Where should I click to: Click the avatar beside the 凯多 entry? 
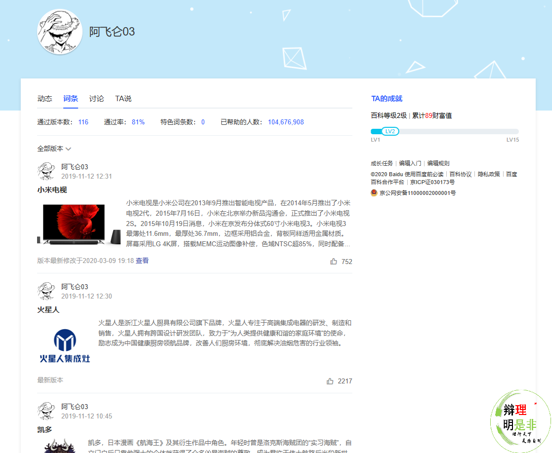46,411
